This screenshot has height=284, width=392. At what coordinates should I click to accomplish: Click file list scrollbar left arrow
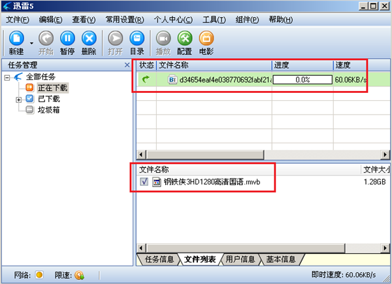(x=141, y=248)
